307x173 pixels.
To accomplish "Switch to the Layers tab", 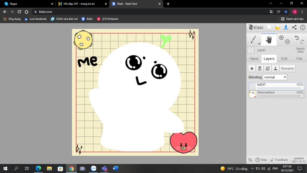I will [269, 59].
